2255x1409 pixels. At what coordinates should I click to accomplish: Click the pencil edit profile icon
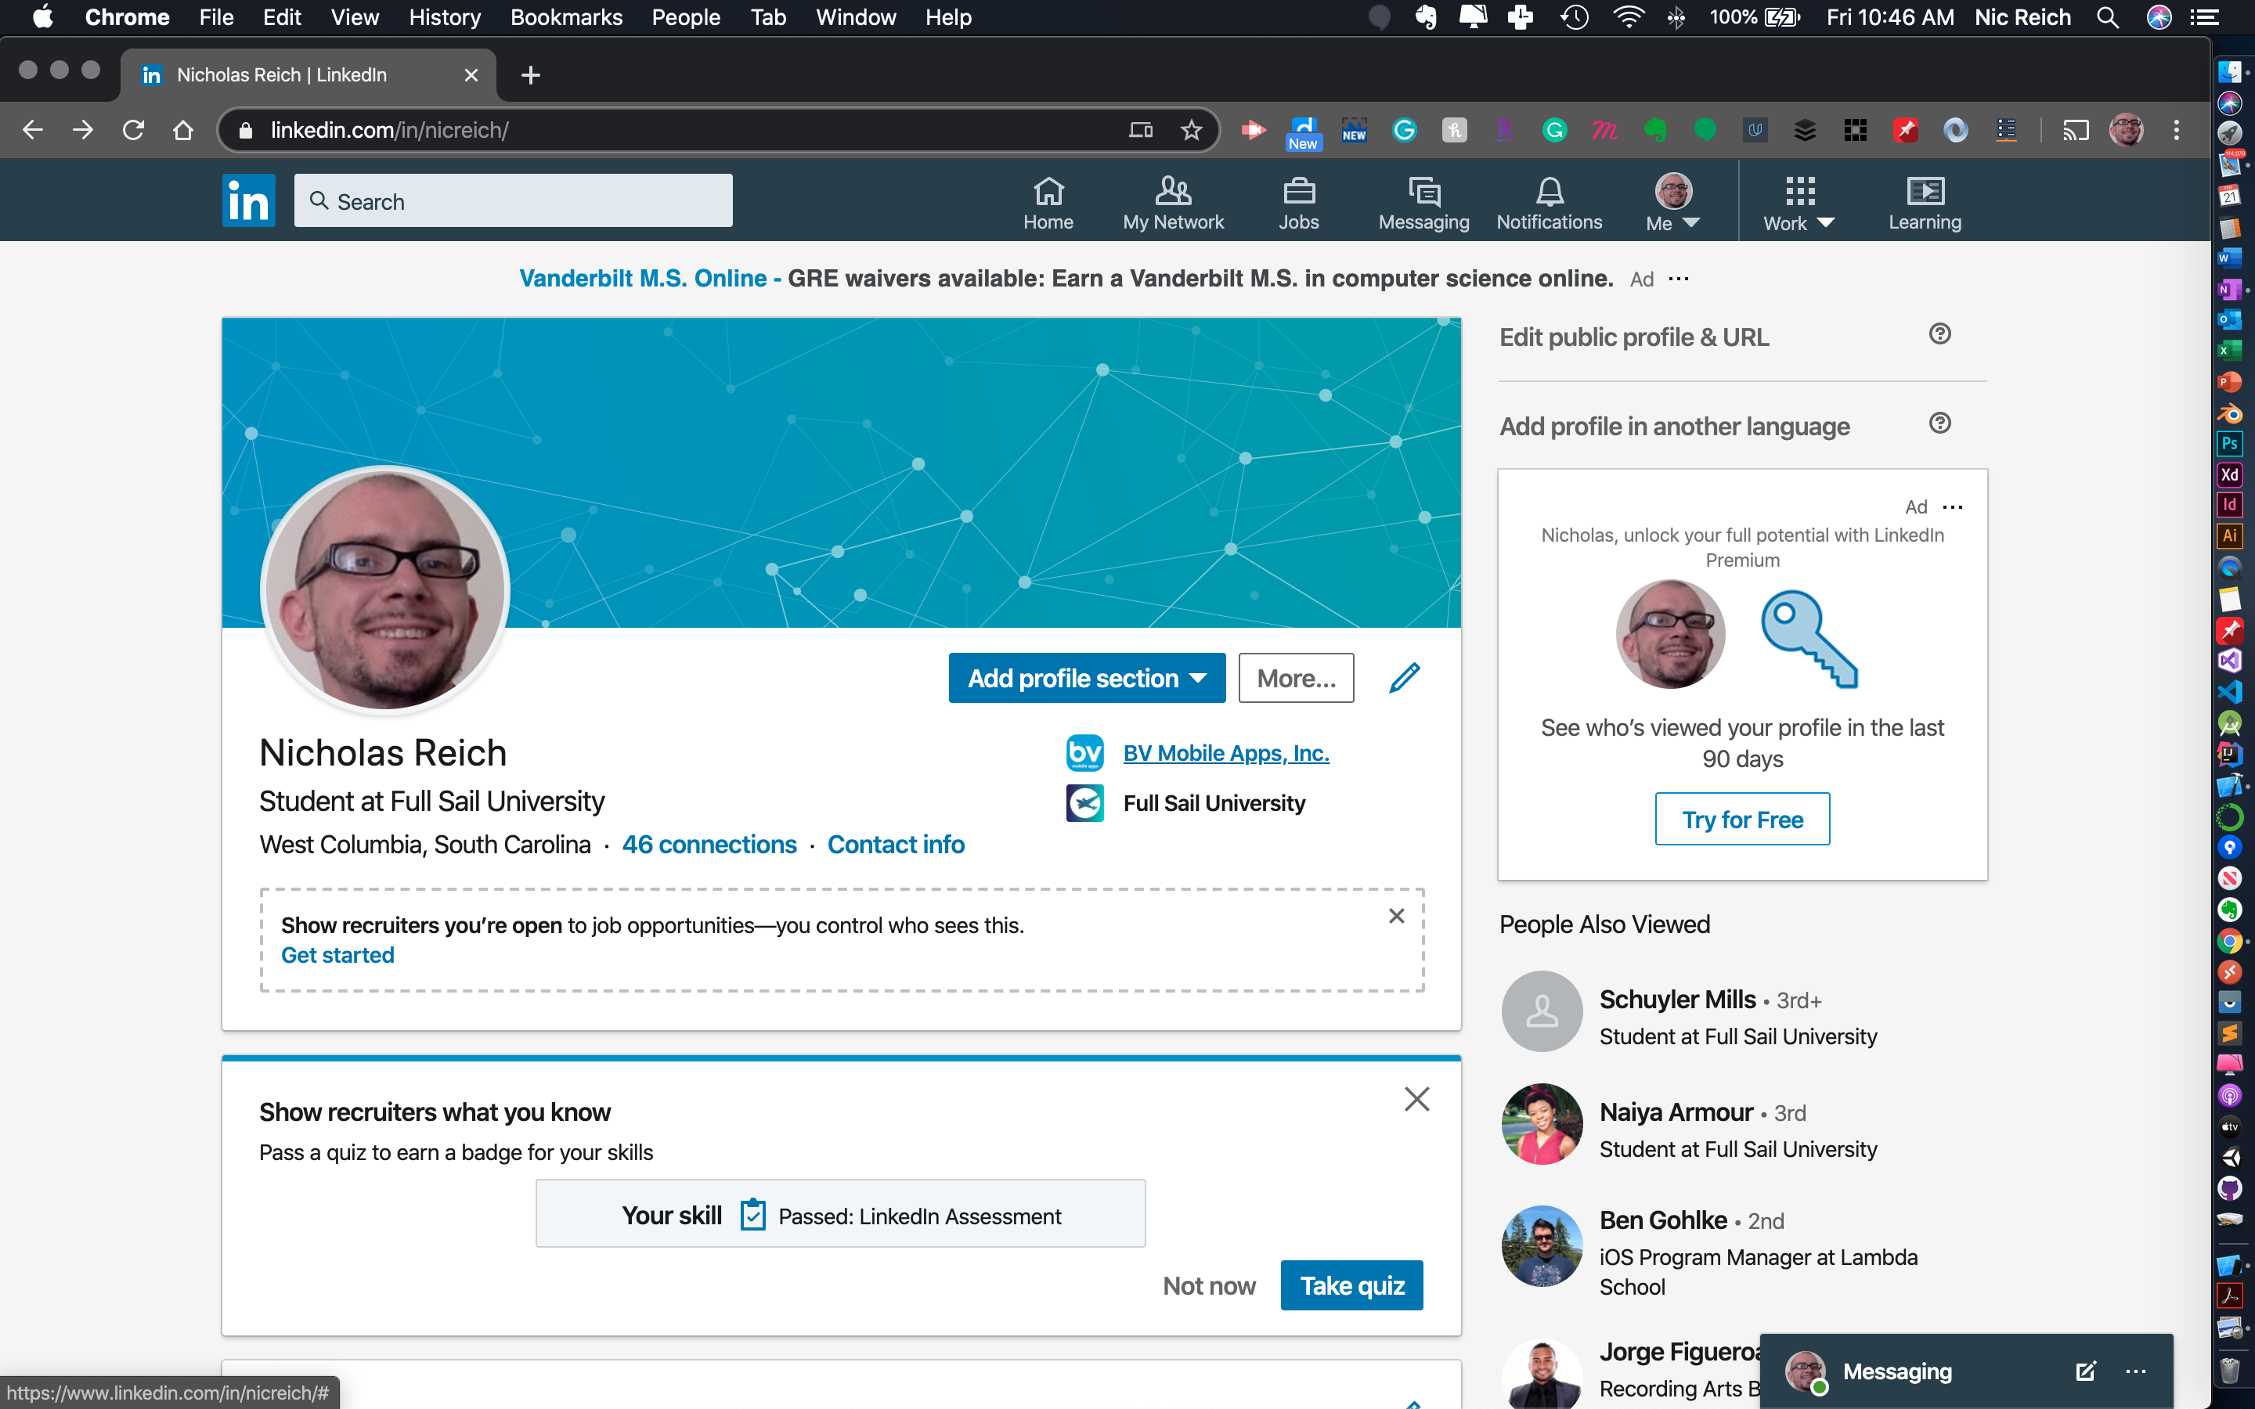tap(1404, 677)
